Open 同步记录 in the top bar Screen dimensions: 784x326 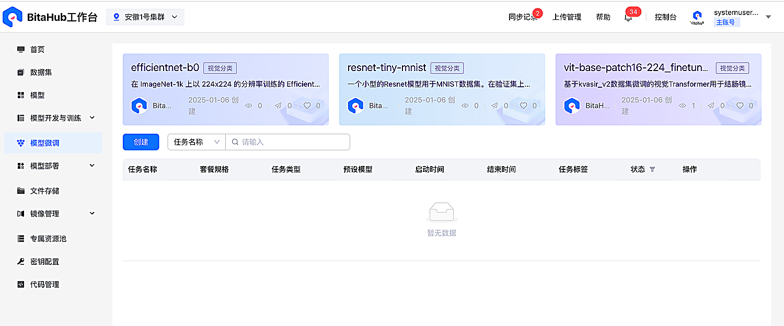tap(523, 17)
